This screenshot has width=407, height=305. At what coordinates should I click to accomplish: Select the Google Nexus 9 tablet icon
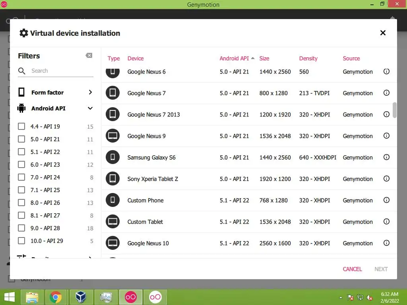[112, 136]
